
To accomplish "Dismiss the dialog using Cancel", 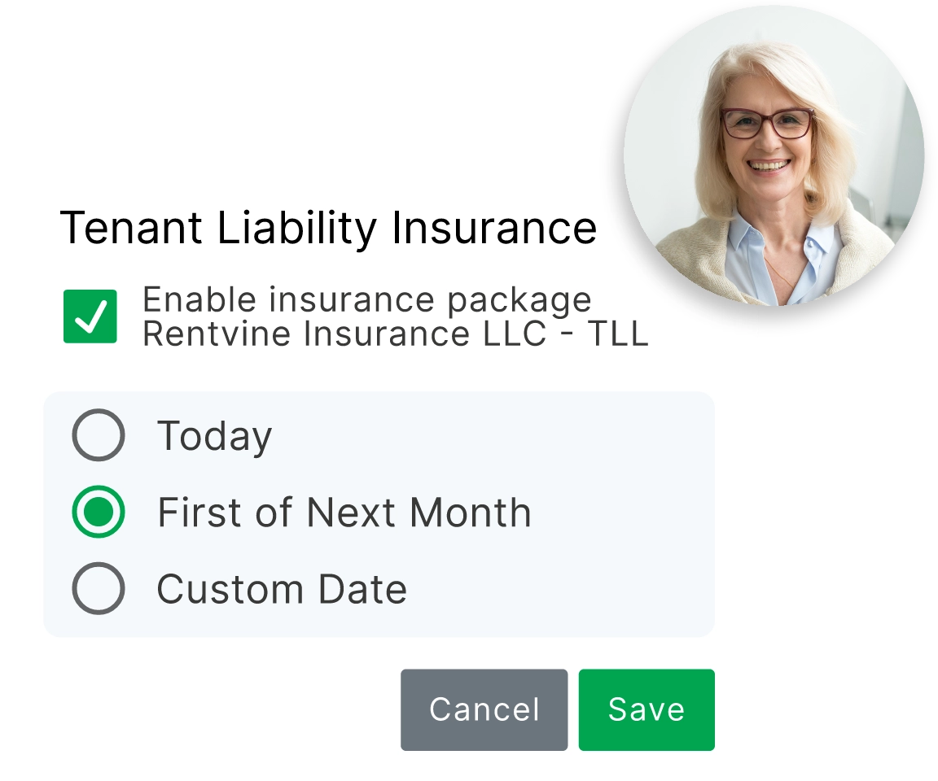I will click(484, 709).
